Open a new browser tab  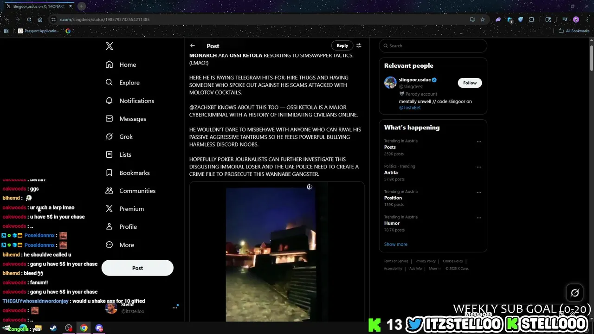82,6
